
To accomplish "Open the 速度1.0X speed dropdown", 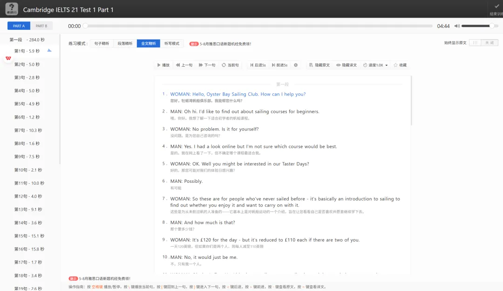I will tap(375, 65).
